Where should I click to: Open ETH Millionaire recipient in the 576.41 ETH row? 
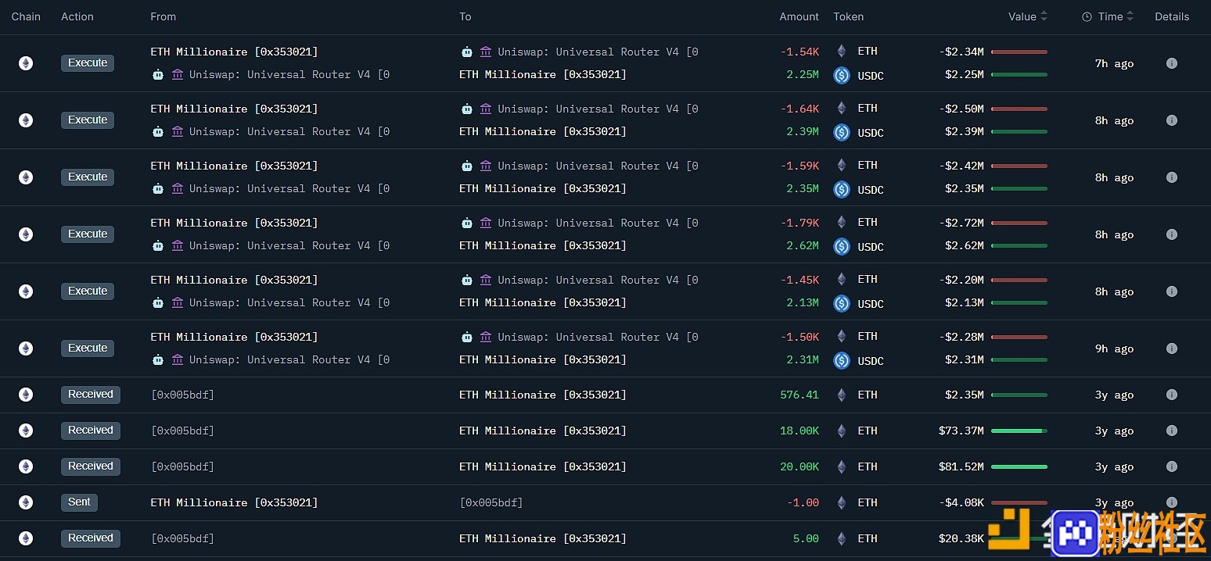pyautogui.click(x=543, y=395)
